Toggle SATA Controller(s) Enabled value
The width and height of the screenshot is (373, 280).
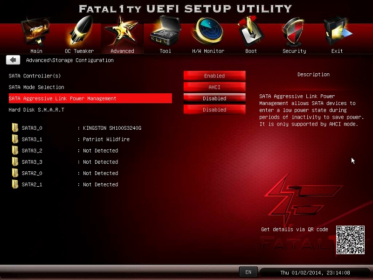[214, 76]
